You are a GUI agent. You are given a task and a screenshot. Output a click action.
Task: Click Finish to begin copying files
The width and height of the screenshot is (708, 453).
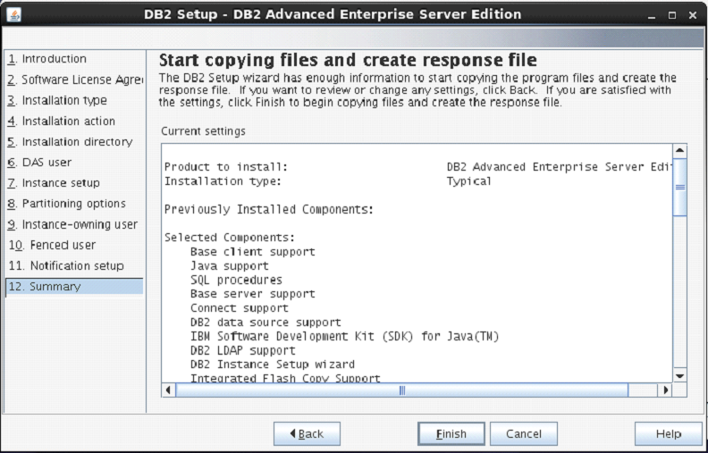coord(451,434)
